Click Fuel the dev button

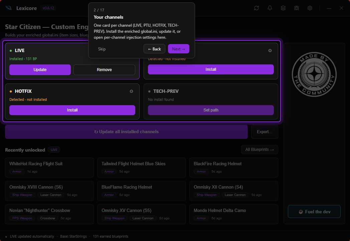tap(314, 212)
